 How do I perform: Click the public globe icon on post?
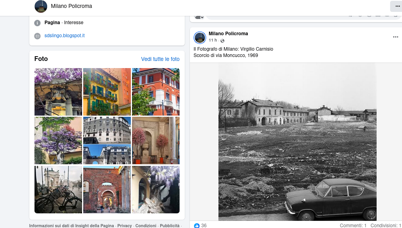[x=222, y=41]
